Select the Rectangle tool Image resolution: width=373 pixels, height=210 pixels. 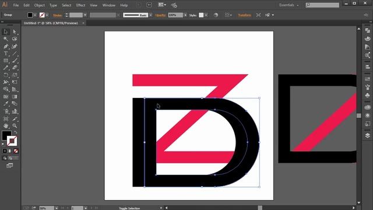[6, 61]
